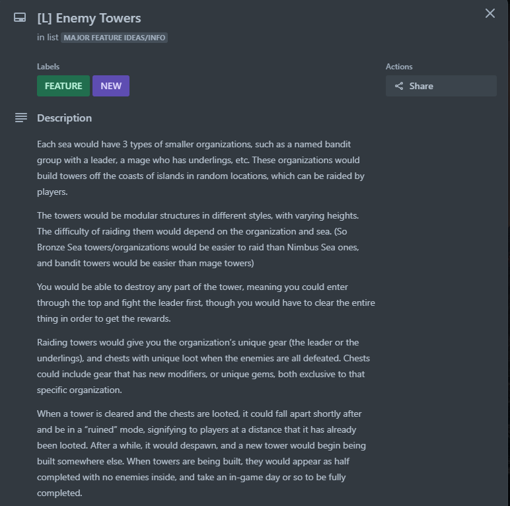Click the paragraph starting "When a tower is cleared"
Viewport: 510px width, 506px height.
coord(201,453)
